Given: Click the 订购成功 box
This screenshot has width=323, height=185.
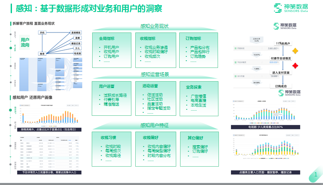Looking at the screenshot, I should coord(281,86).
